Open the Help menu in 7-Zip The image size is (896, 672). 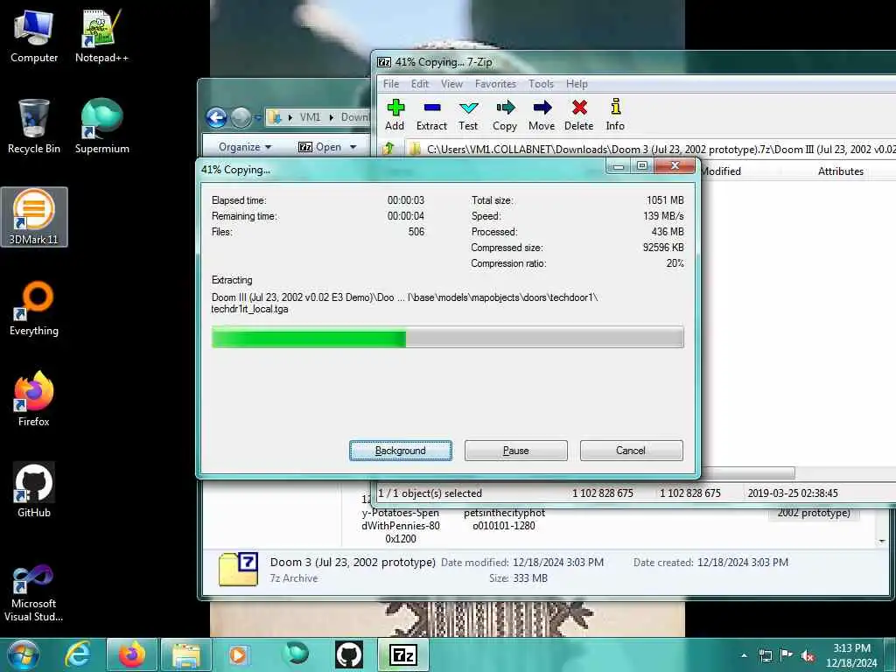577,84
